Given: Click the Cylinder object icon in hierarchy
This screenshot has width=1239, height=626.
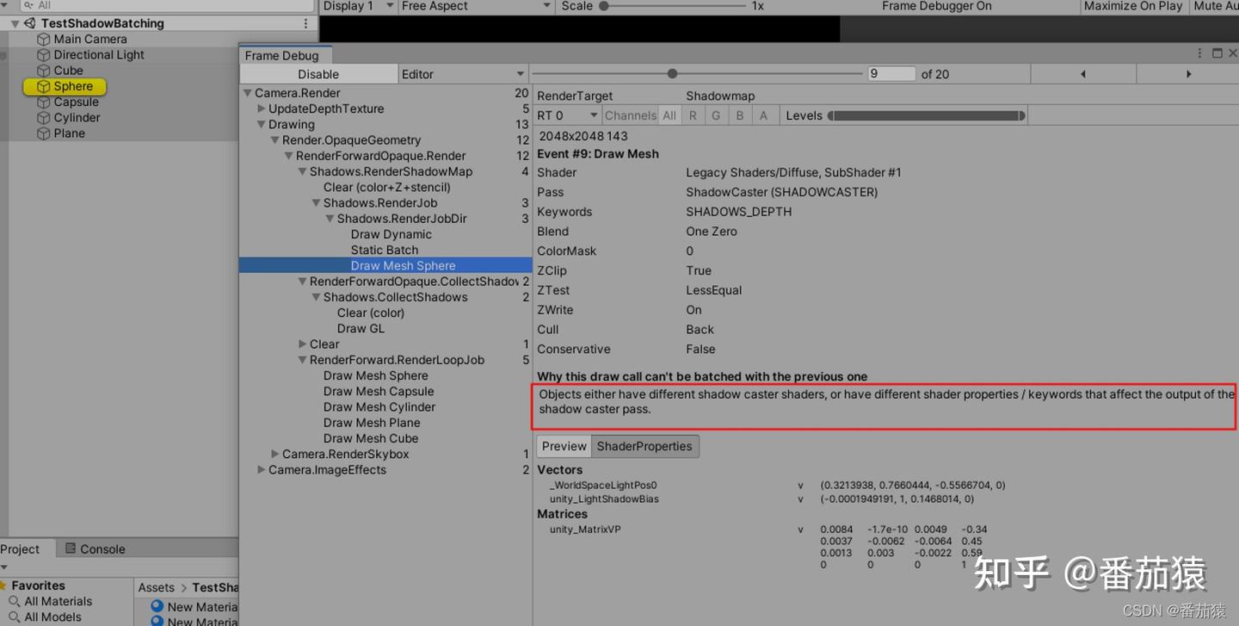Looking at the screenshot, I should click(43, 117).
